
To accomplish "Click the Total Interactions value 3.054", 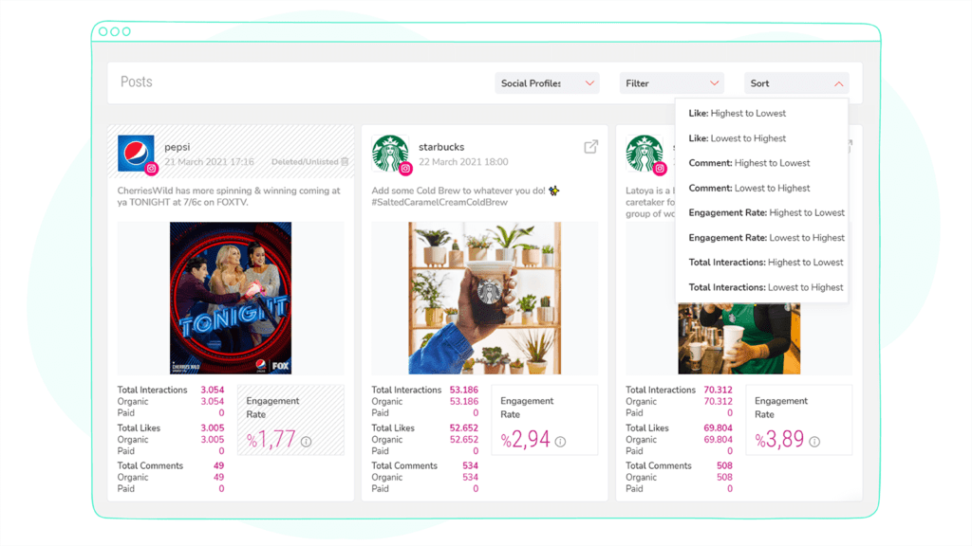I will click(x=212, y=390).
